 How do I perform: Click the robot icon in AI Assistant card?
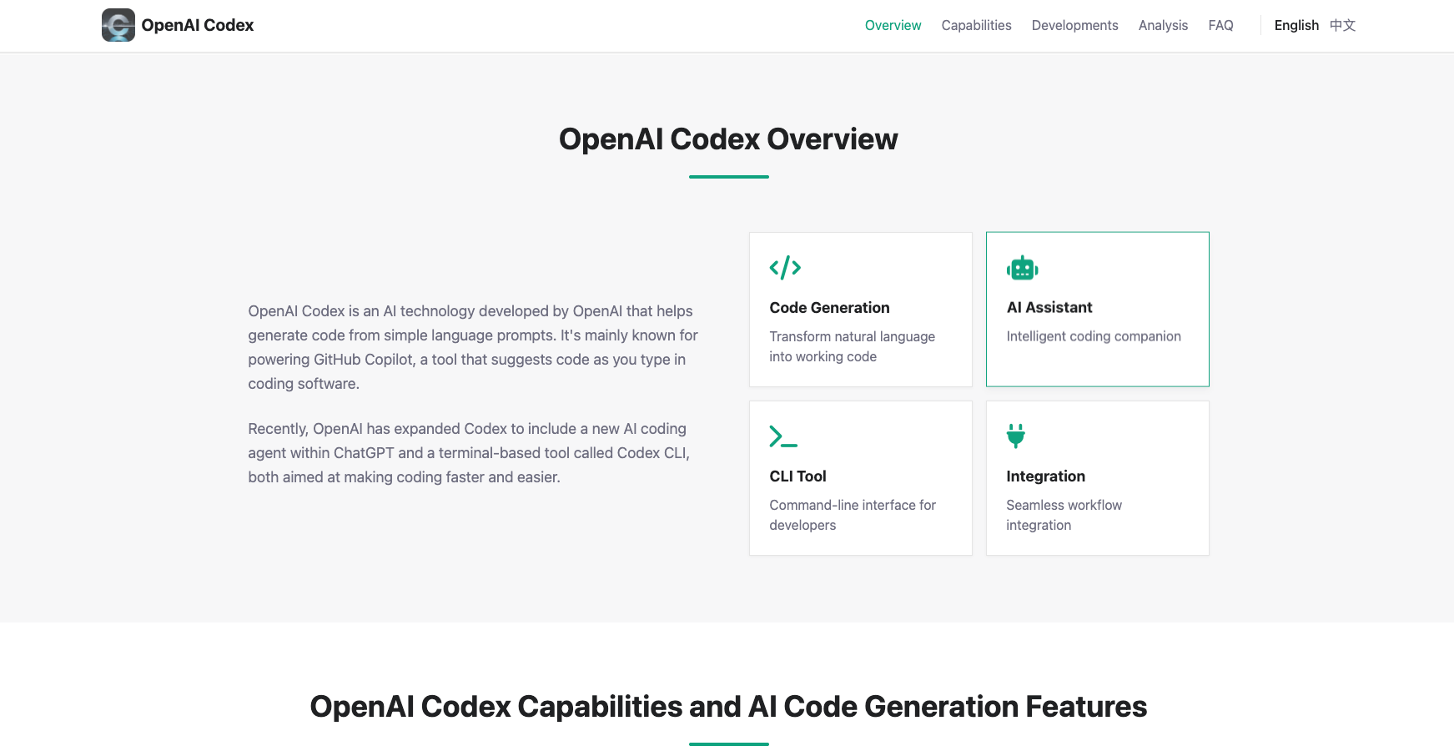tap(1022, 268)
